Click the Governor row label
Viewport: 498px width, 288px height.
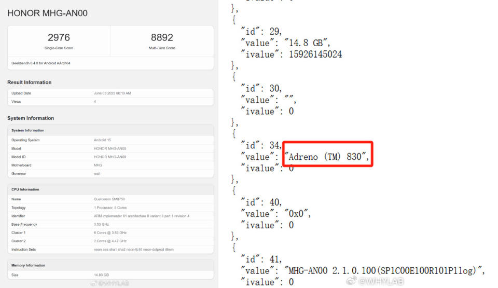(x=19, y=173)
